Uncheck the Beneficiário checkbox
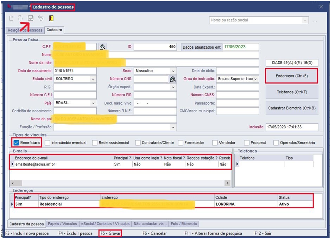Screen dimensions: 331x239 pyautogui.click(x=16, y=143)
